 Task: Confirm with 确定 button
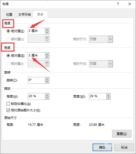(x=102, y=147)
